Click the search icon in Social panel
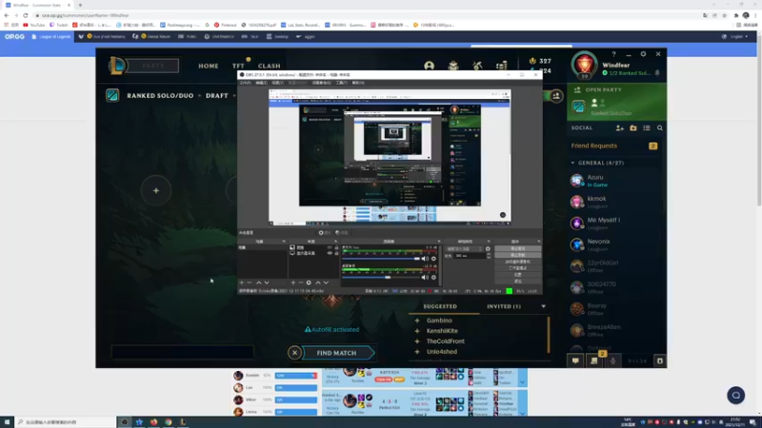 click(660, 128)
